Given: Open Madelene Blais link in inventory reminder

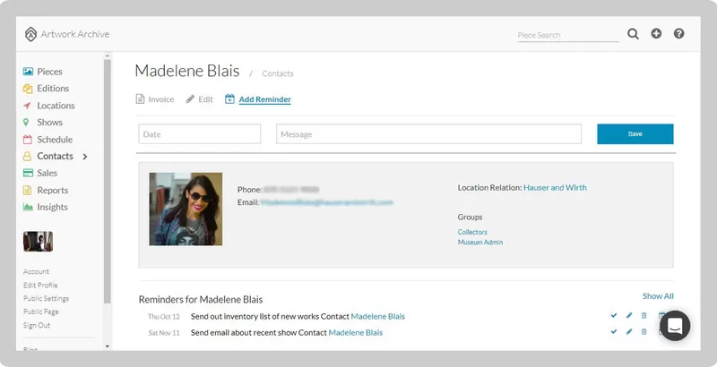Looking at the screenshot, I should coord(377,316).
